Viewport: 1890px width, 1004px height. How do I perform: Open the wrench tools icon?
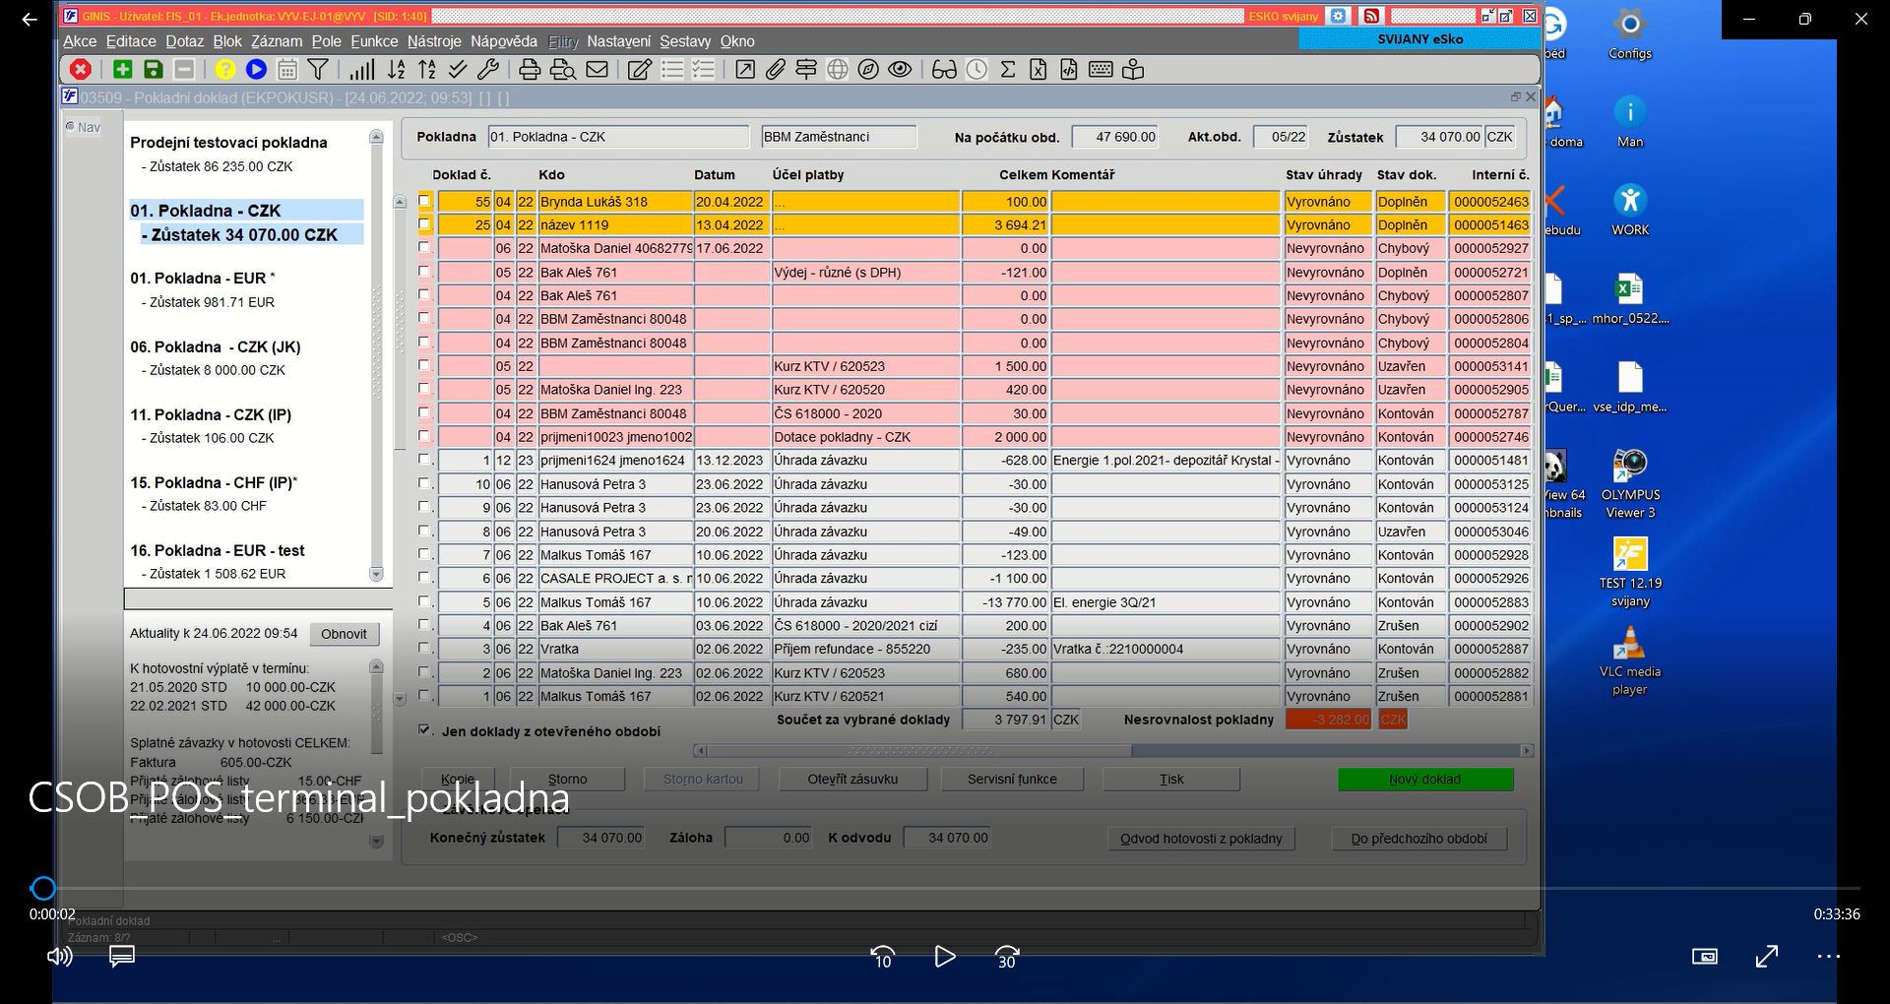click(488, 69)
